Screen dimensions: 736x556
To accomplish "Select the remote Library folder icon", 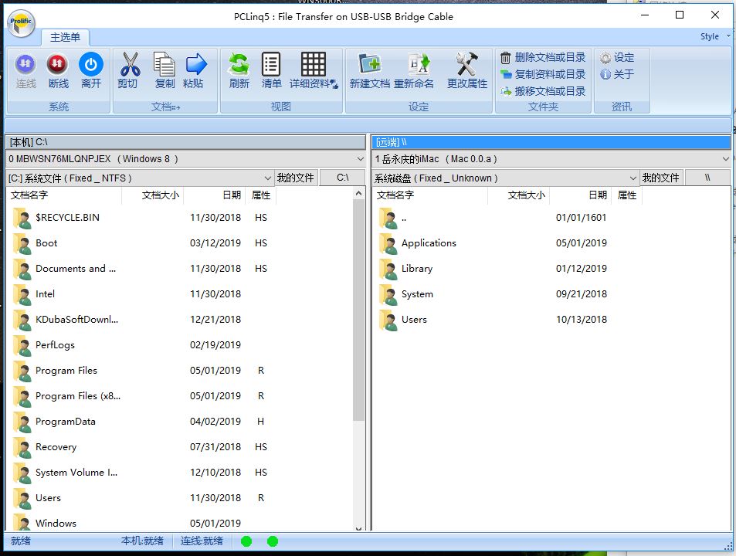I will (x=388, y=269).
